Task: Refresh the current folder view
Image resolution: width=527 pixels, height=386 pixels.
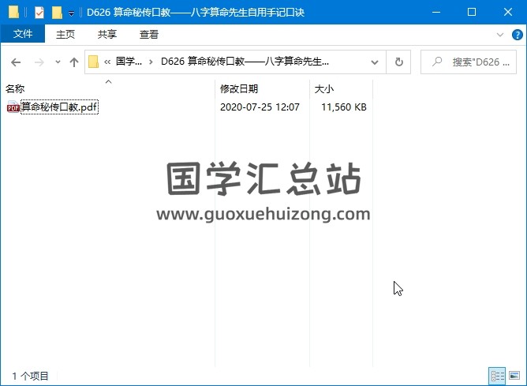Action: pos(398,62)
